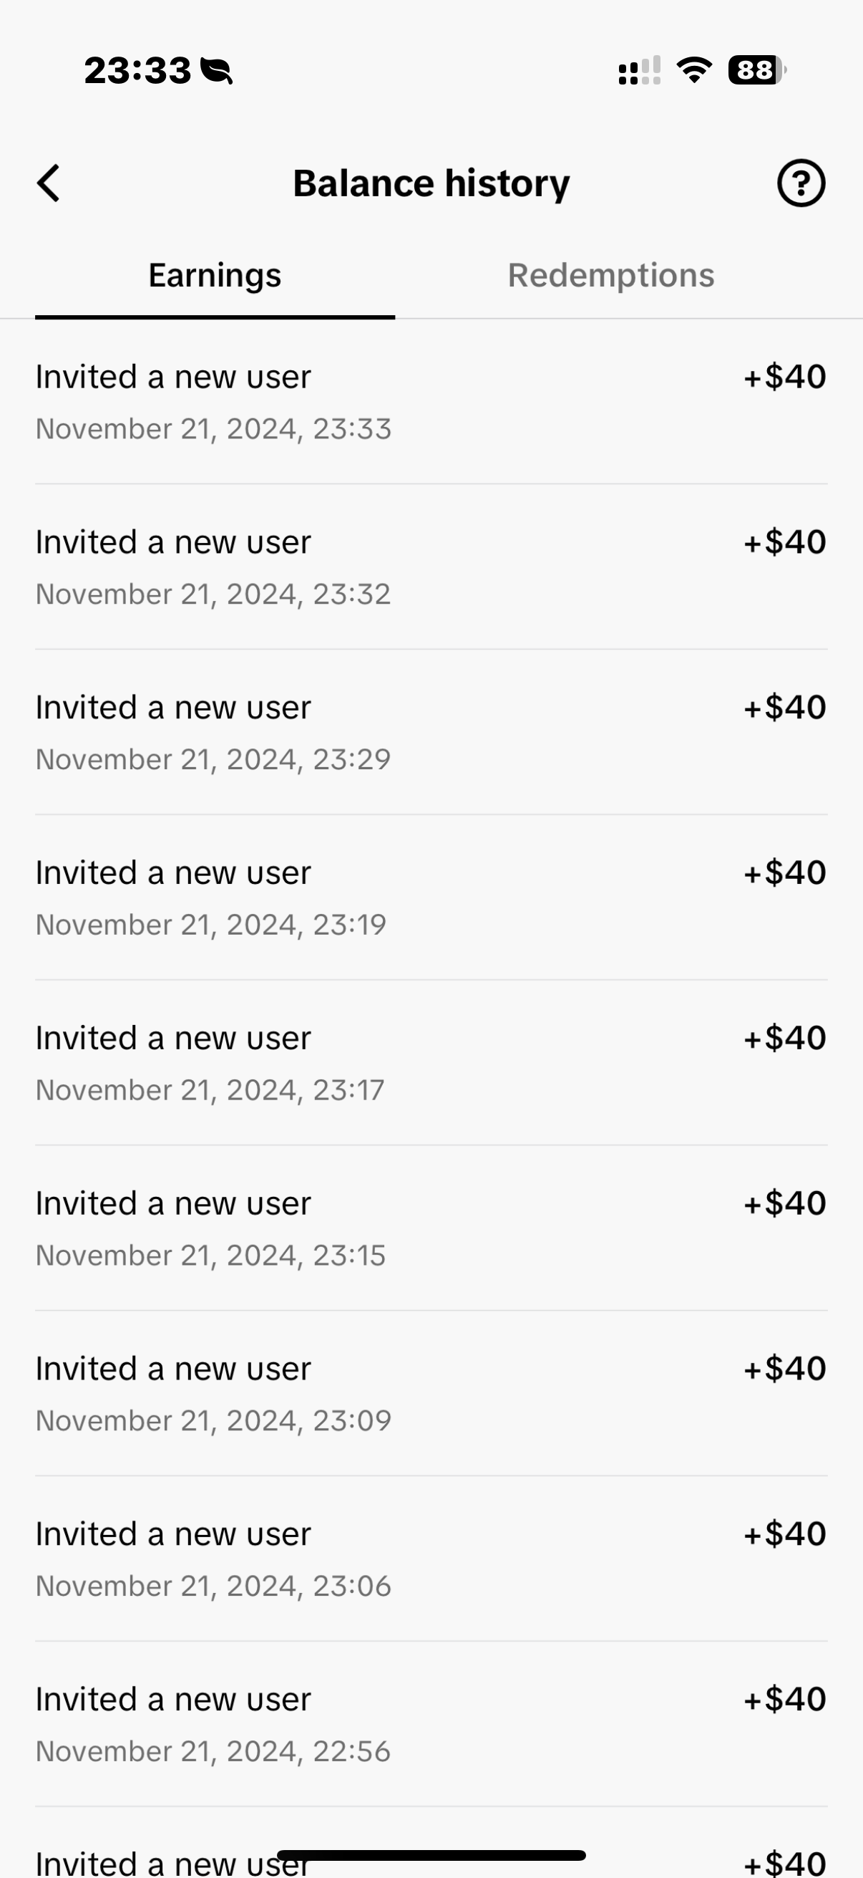Image resolution: width=863 pixels, height=1878 pixels.
Task: Select the Earnings tab
Action: tap(215, 276)
